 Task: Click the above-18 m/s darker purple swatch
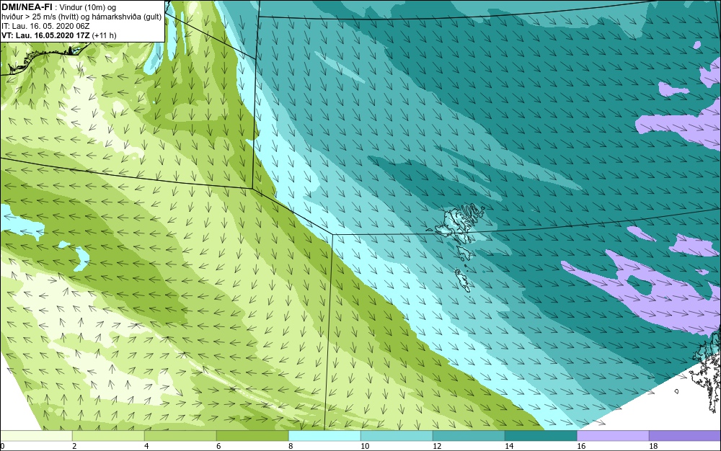click(685, 435)
